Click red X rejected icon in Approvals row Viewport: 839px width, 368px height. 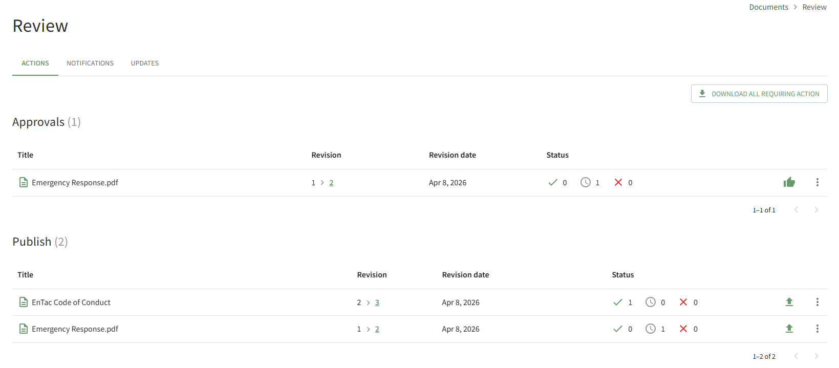618,182
